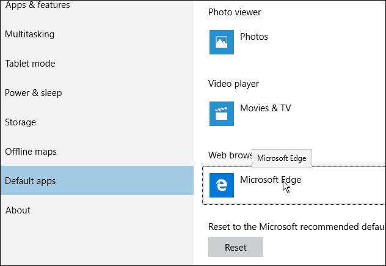Change photo viewer via Photos label

pos(254,37)
